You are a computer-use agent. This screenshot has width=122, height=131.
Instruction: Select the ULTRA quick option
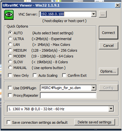click(x=10, y=39)
